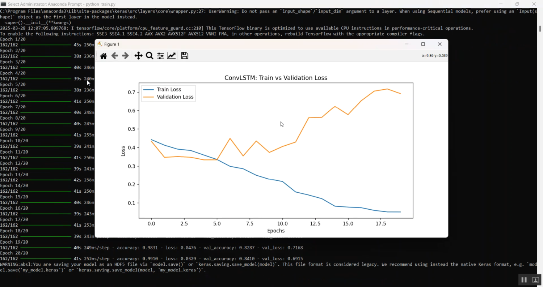Minimize the Figure 1 window
543x287 pixels.
coord(407,44)
